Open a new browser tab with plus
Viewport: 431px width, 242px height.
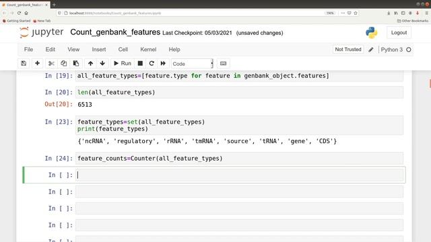point(54,5)
